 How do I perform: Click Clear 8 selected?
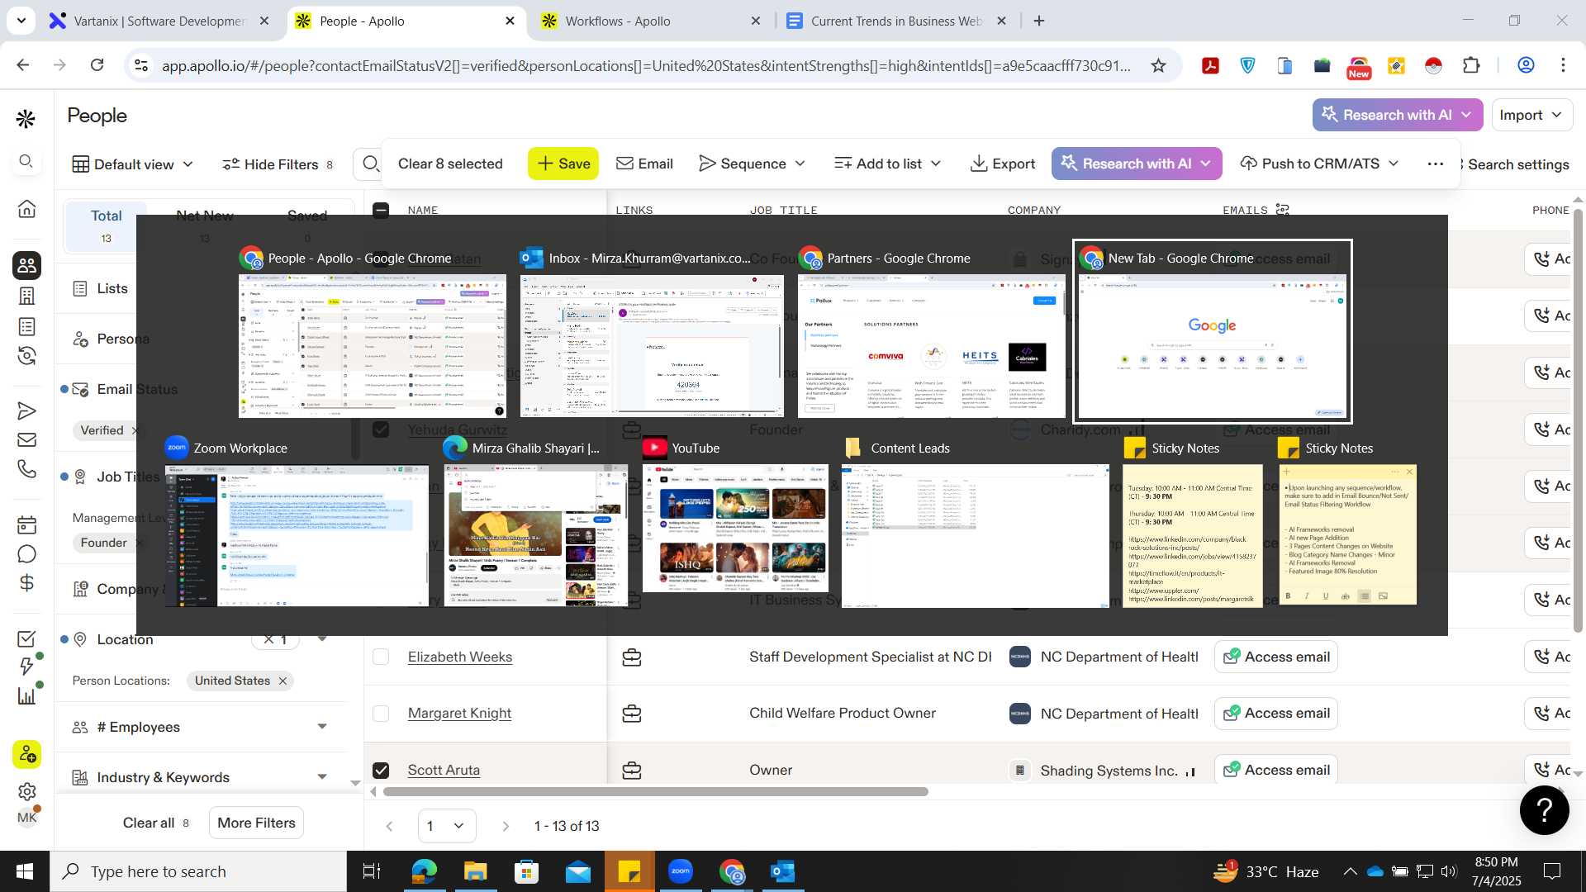(x=450, y=164)
